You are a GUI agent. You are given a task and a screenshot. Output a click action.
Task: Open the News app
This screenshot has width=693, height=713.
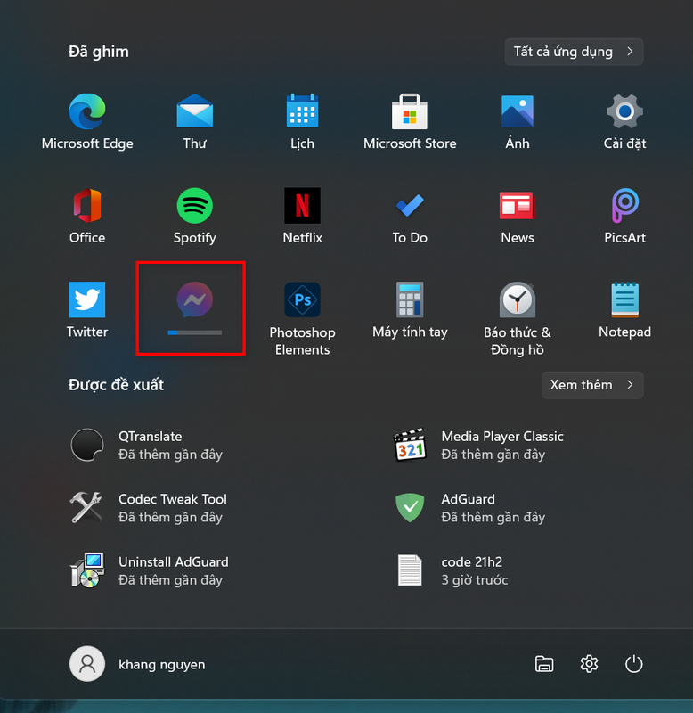[518, 217]
